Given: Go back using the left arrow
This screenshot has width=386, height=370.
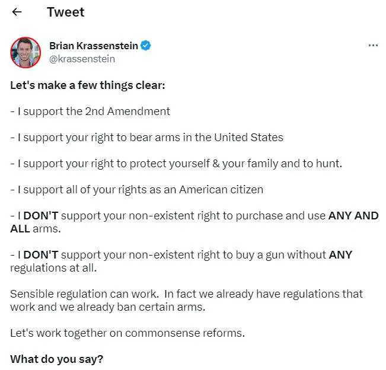Looking at the screenshot, I should tap(17, 12).
